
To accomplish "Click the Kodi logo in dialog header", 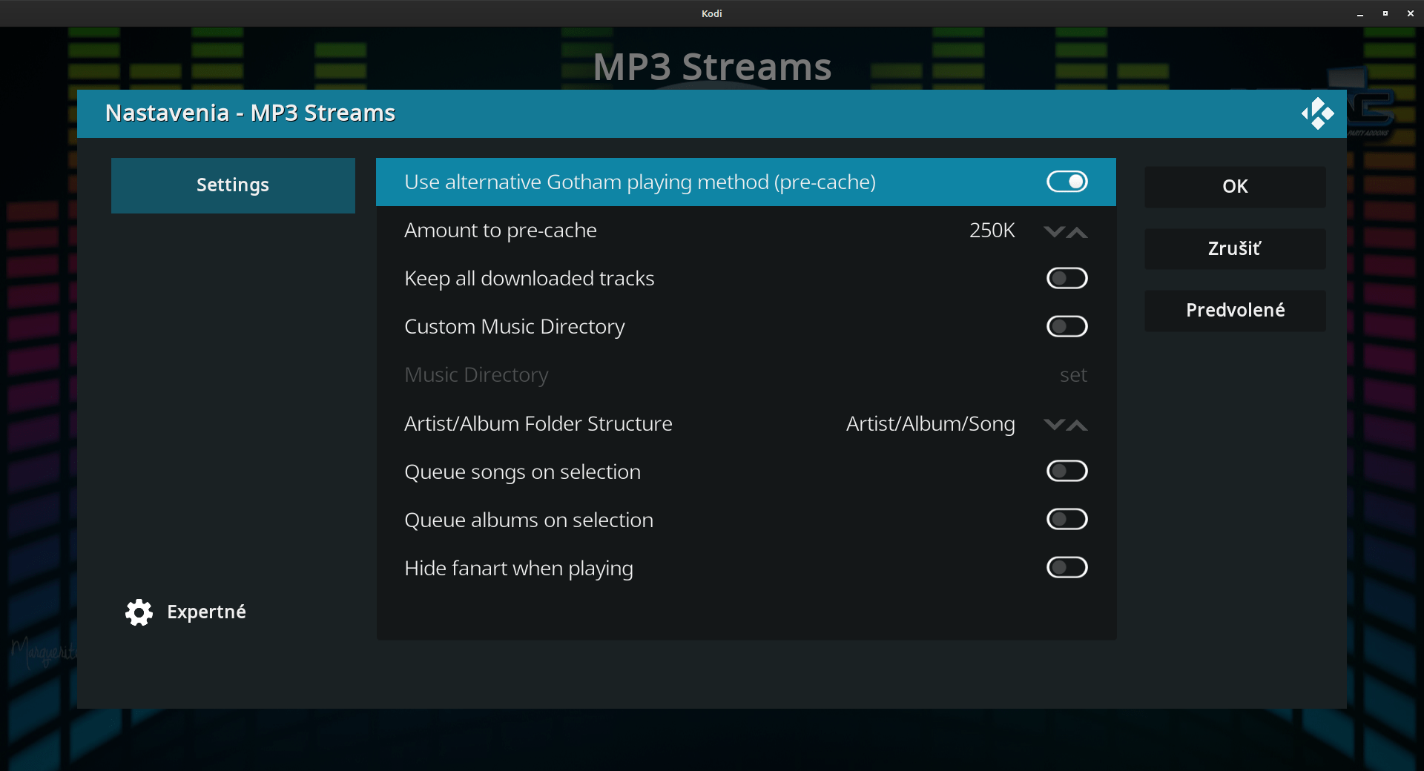I will tap(1317, 113).
